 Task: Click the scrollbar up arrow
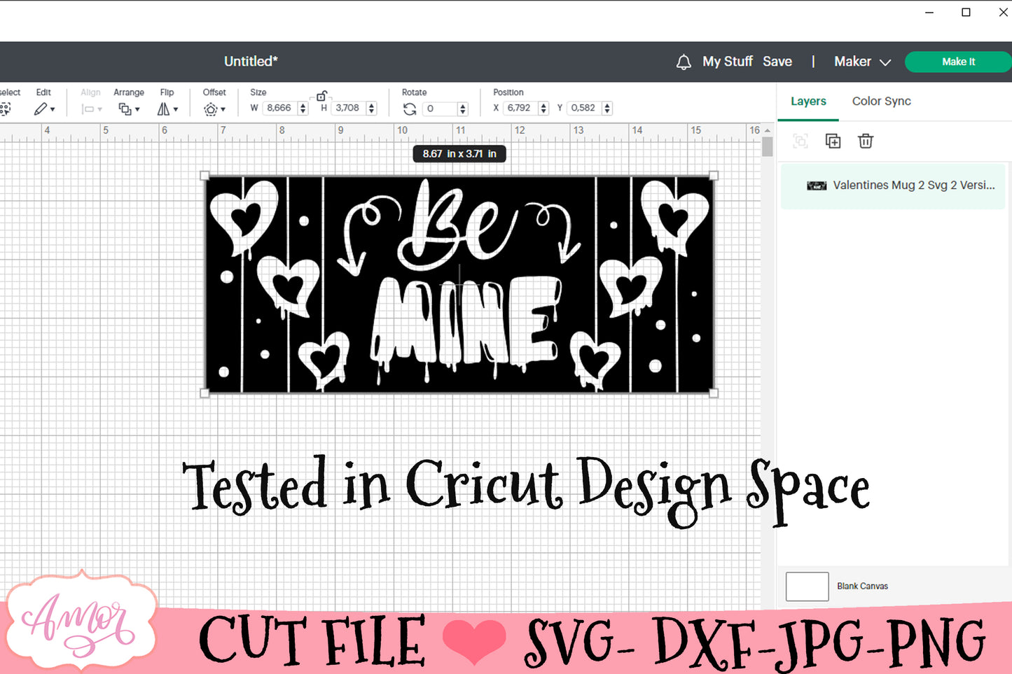tap(768, 130)
